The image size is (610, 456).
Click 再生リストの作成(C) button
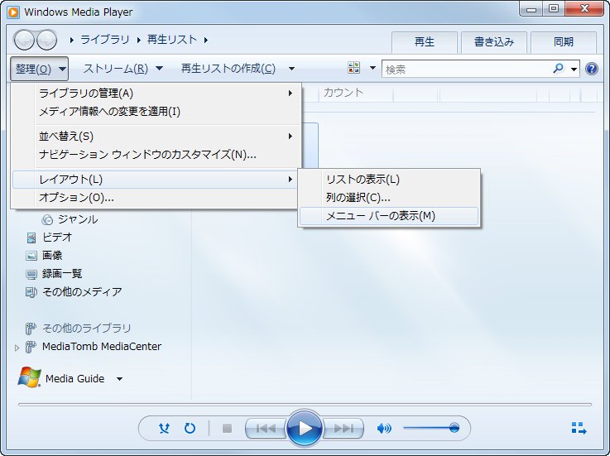(x=228, y=69)
